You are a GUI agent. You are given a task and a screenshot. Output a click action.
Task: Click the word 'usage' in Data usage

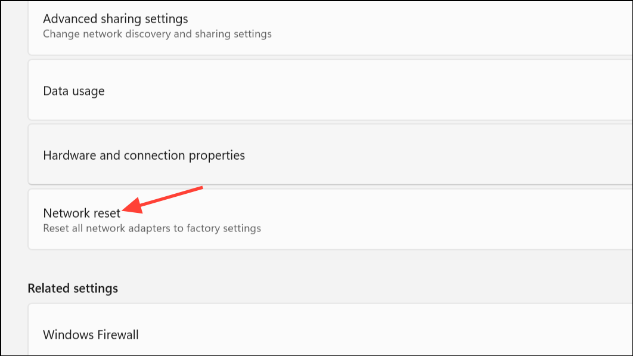(88, 92)
